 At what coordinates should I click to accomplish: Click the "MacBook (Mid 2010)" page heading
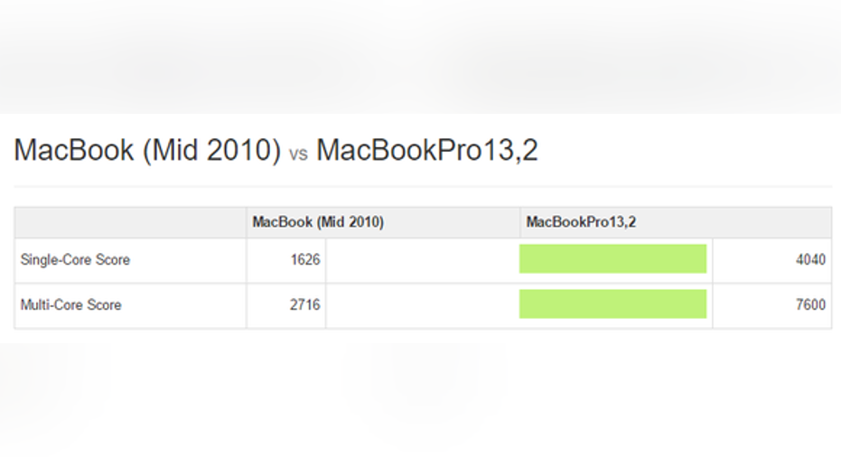(x=147, y=150)
